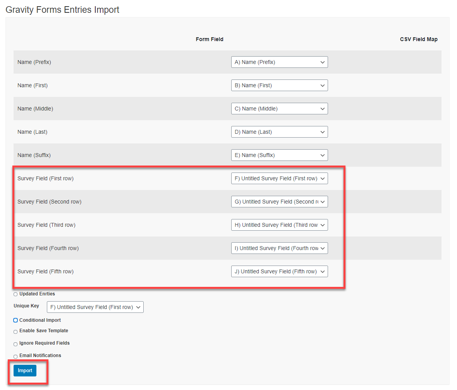Image resolution: width=457 pixels, height=390 pixels.
Task: Click the Gravity Forms Entries Import heading
Action: click(62, 10)
